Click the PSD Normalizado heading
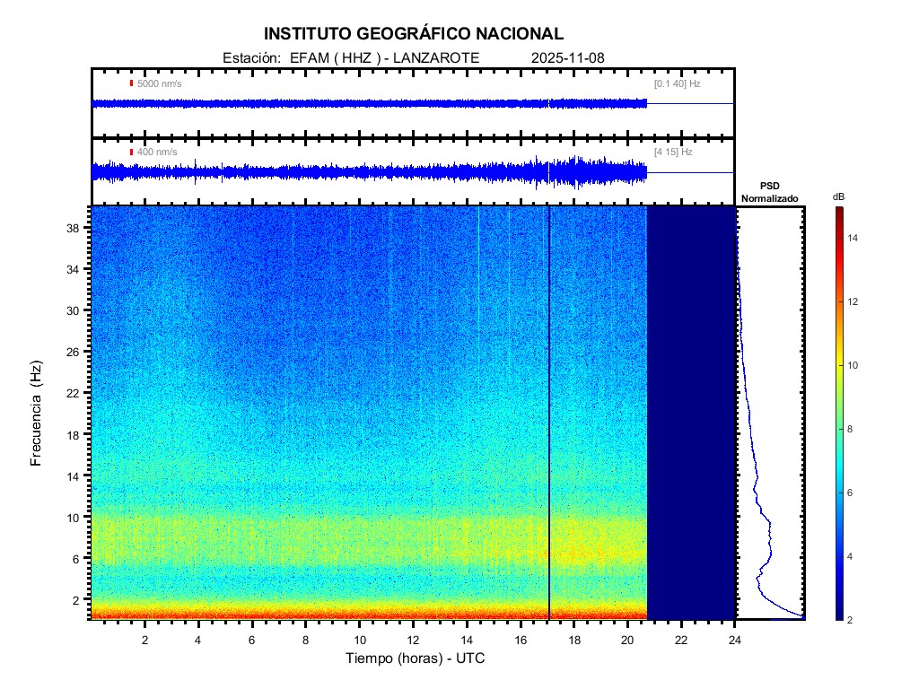 (x=769, y=192)
